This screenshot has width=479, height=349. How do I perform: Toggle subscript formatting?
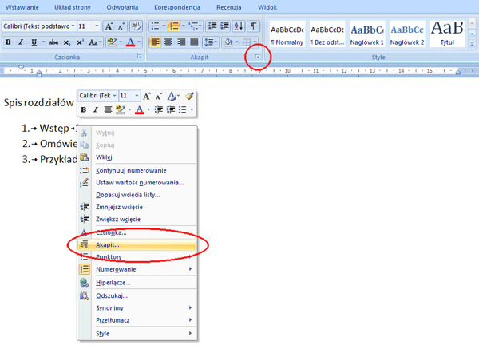tap(67, 42)
